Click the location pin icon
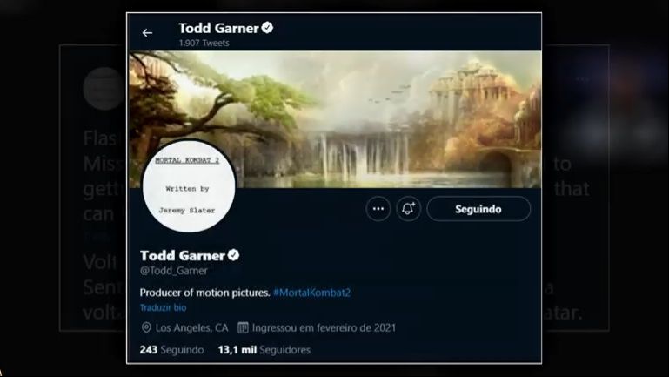Viewport: 669px width, 377px height. 146,328
